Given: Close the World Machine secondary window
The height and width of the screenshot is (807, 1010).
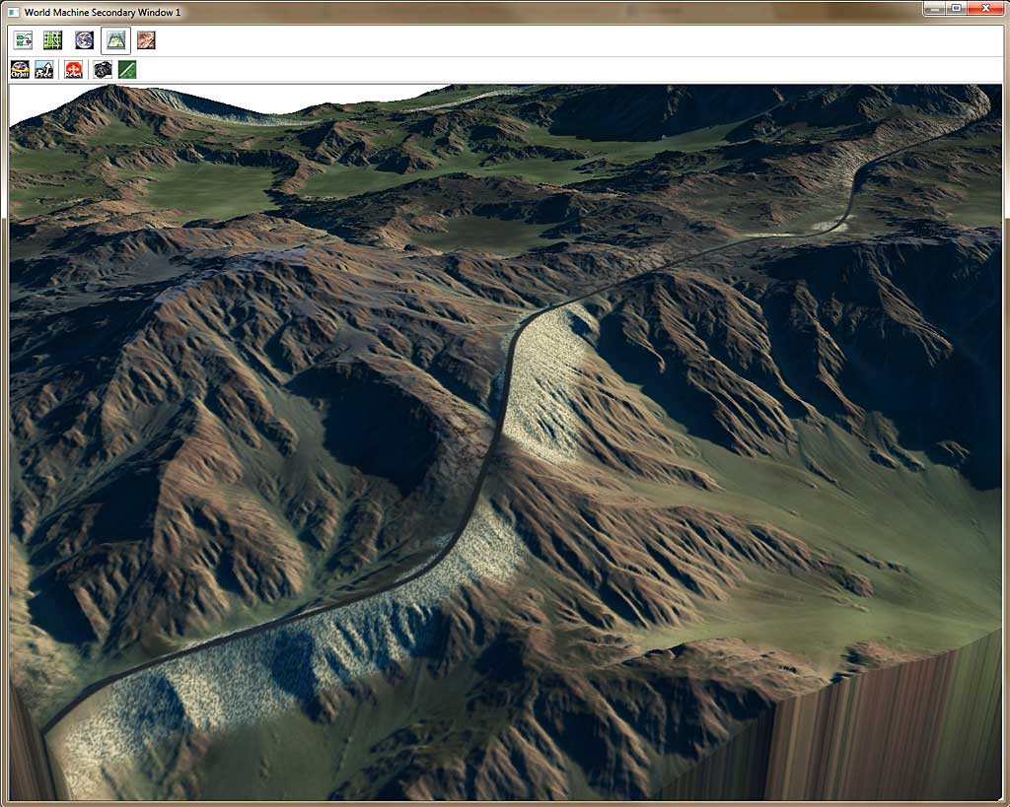Looking at the screenshot, I should point(985,8).
